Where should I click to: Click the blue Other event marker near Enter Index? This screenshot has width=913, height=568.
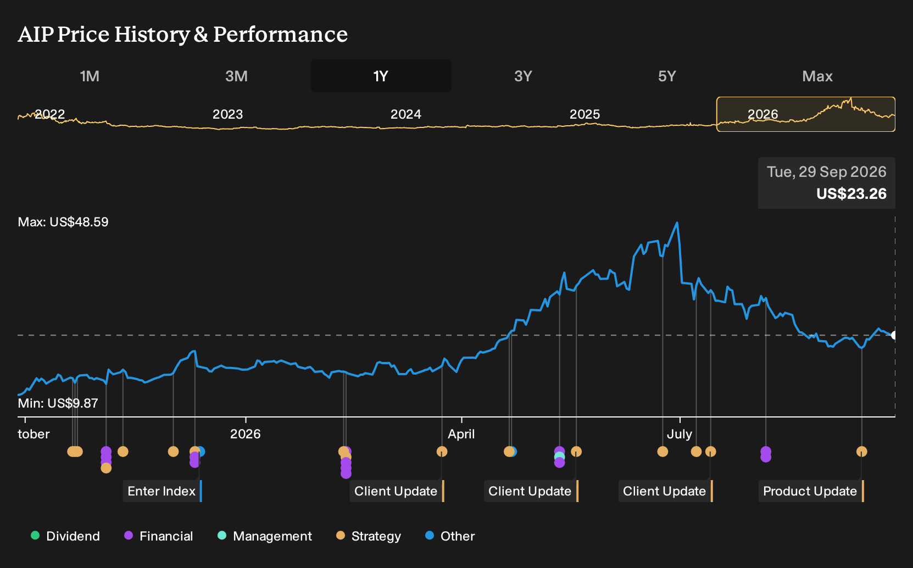click(x=201, y=452)
